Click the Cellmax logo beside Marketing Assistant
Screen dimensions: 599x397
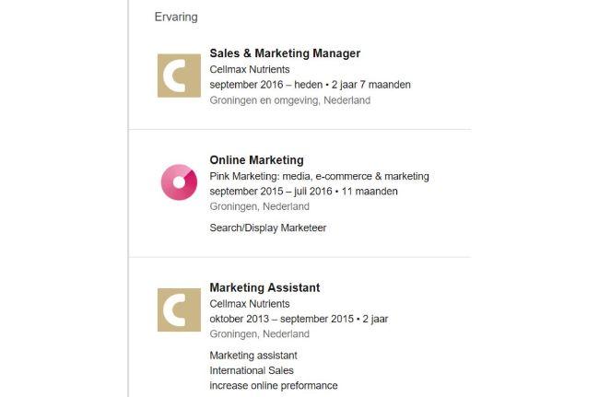[x=179, y=309]
